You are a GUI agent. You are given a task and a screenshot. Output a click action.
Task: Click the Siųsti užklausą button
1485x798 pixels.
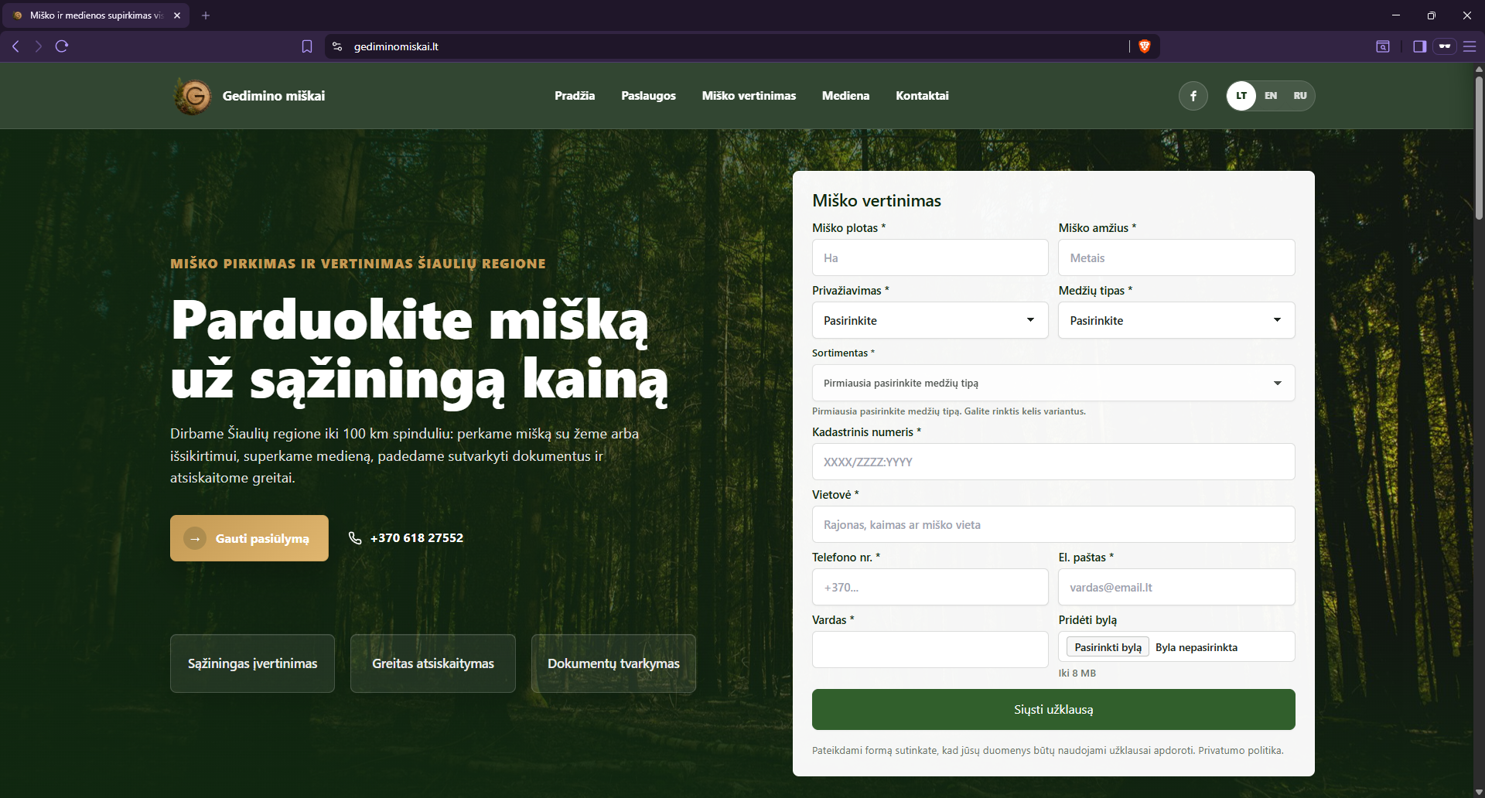click(x=1053, y=709)
